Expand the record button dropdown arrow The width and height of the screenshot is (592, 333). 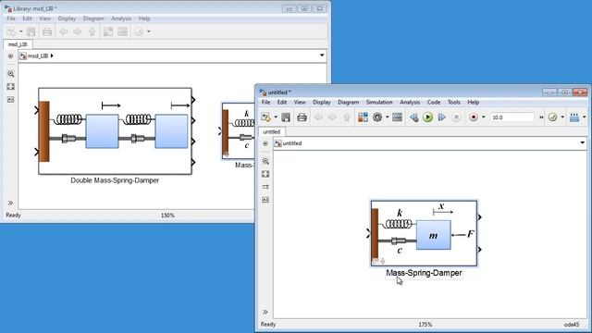coord(483,117)
